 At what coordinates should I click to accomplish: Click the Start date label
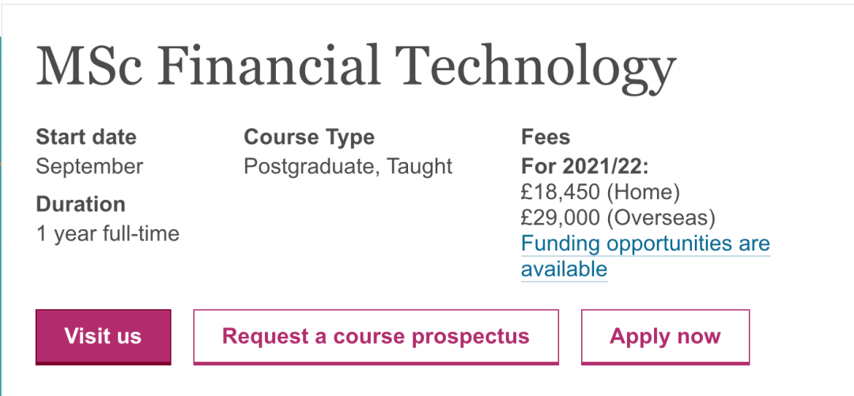tap(86, 137)
